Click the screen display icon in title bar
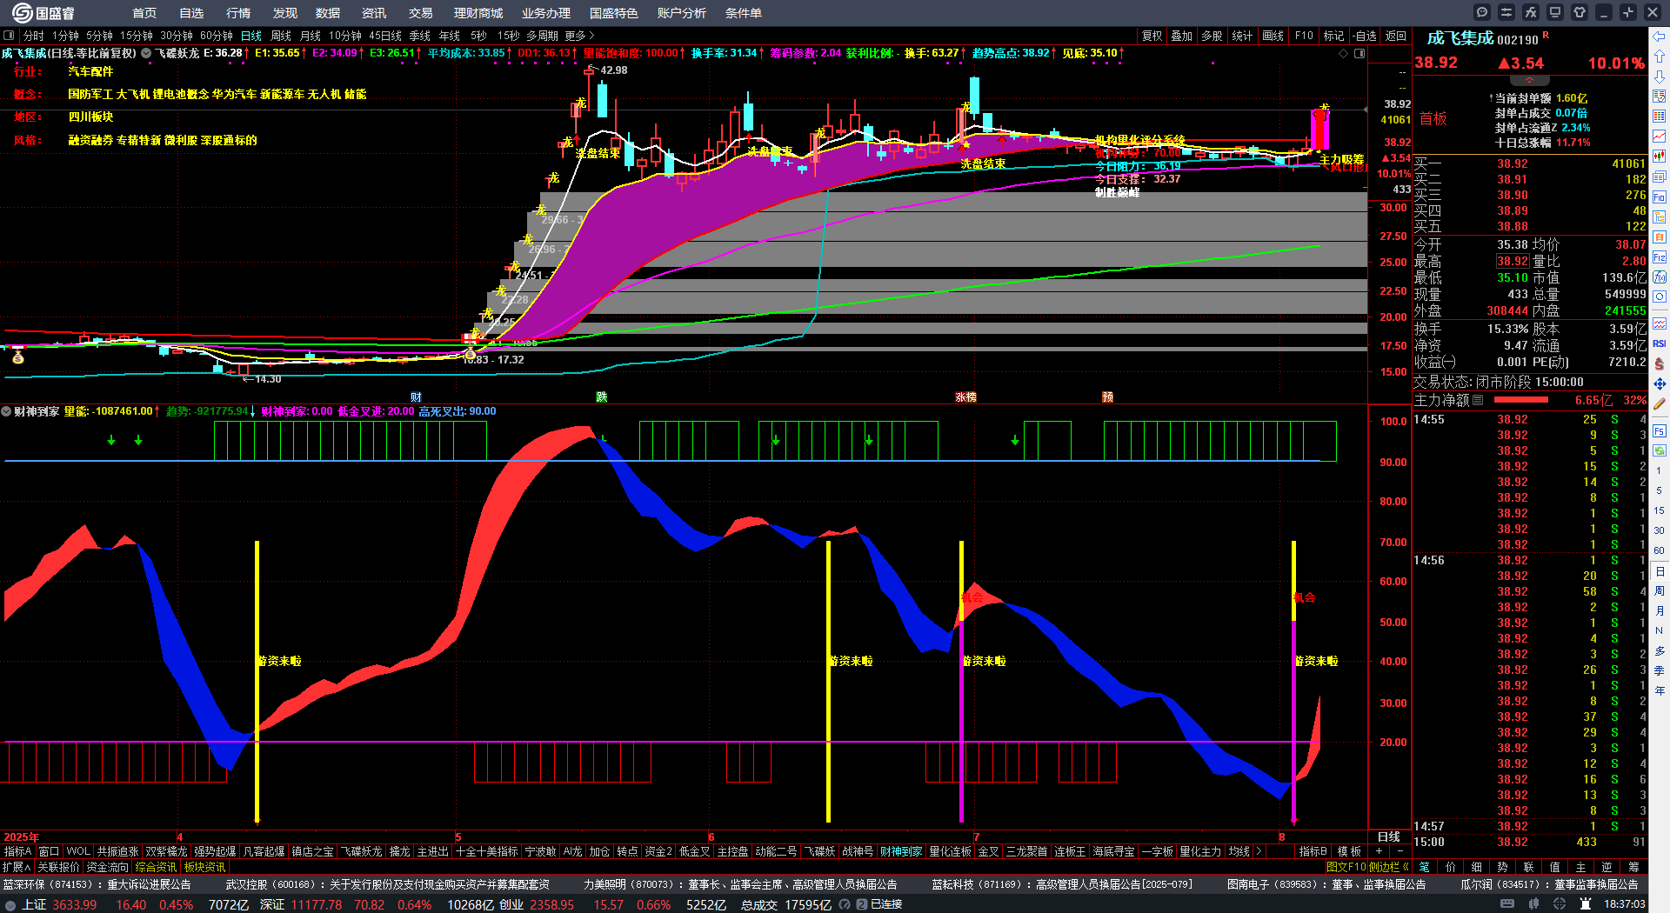The width and height of the screenshot is (1670, 913). tap(1555, 12)
